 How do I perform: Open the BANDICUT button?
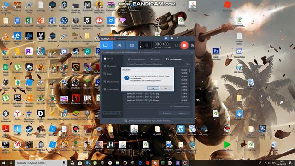(x=112, y=113)
